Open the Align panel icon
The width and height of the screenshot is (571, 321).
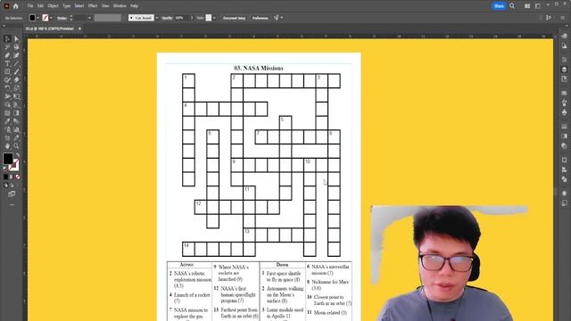[x=564, y=169]
